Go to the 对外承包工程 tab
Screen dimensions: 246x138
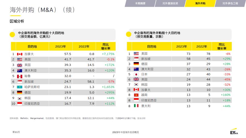(230, 3)
